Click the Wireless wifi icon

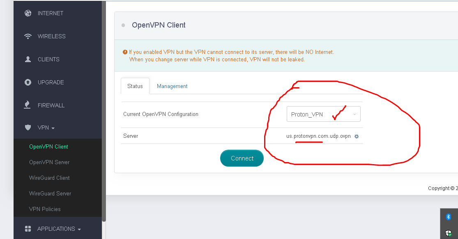(x=28, y=36)
